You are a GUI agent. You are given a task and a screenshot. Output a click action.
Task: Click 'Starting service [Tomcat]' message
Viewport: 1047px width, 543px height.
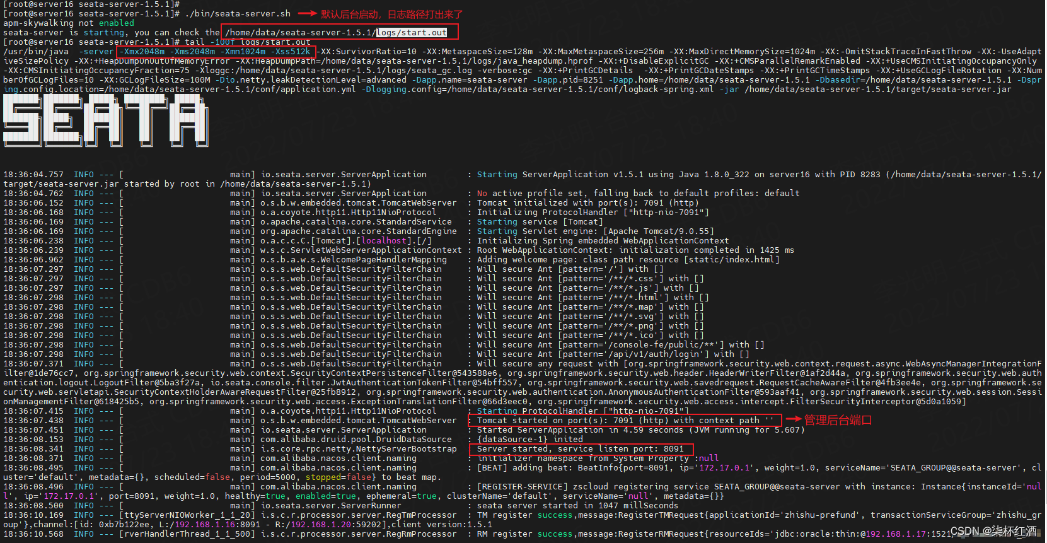pos(540,221)
